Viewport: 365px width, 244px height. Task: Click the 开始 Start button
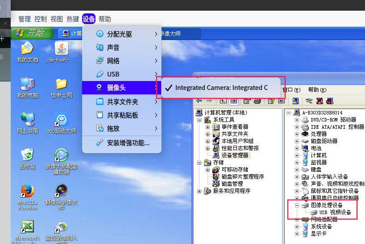[x=32, y=33]
